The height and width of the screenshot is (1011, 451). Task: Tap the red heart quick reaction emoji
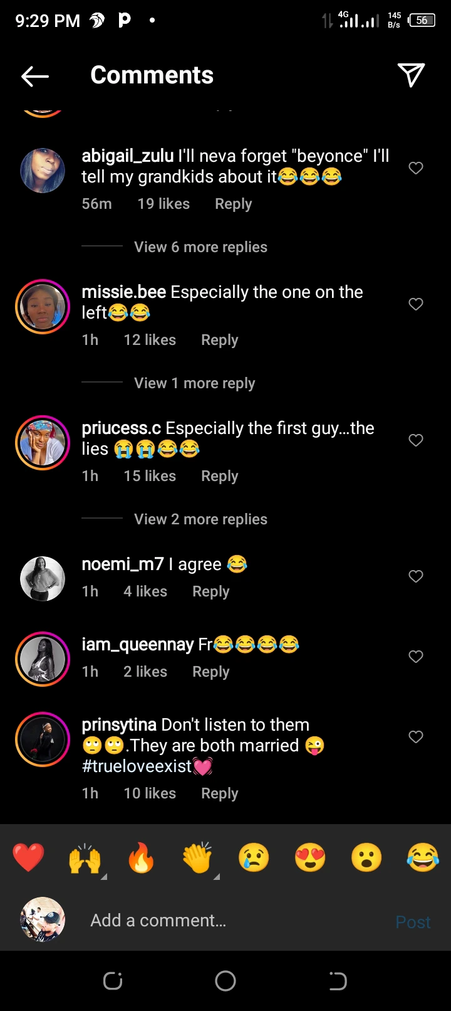(29, 858)
